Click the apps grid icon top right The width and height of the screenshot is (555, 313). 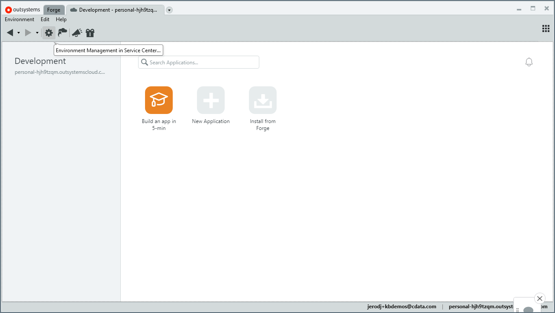coord(545,28)
